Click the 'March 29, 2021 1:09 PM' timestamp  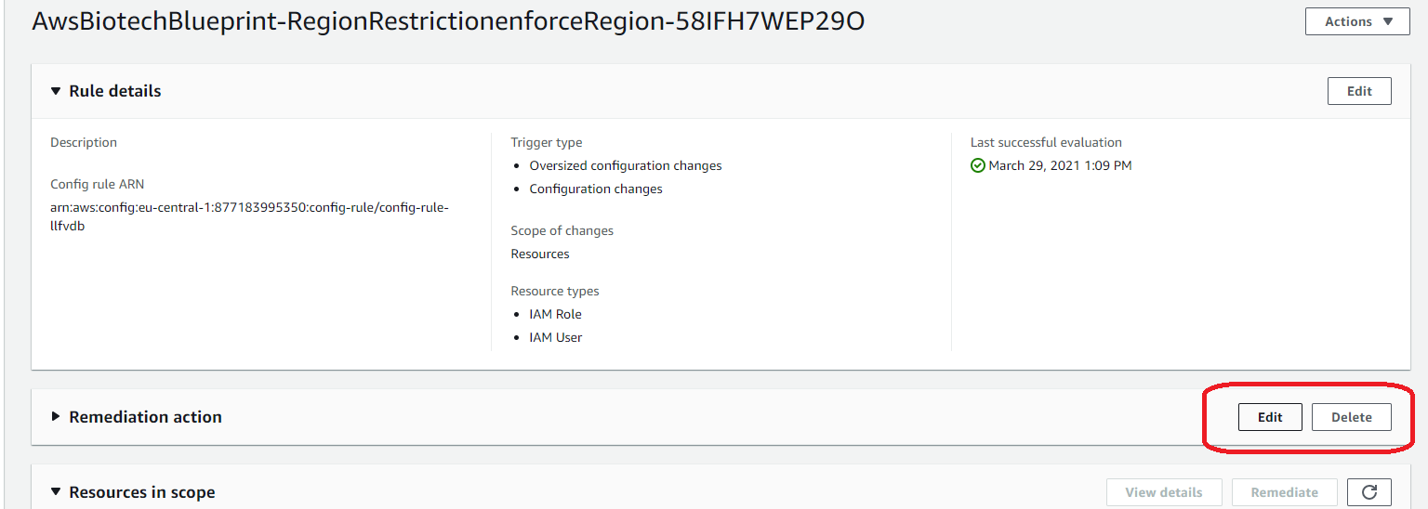pyautogui.click(x=1060, y=165)
